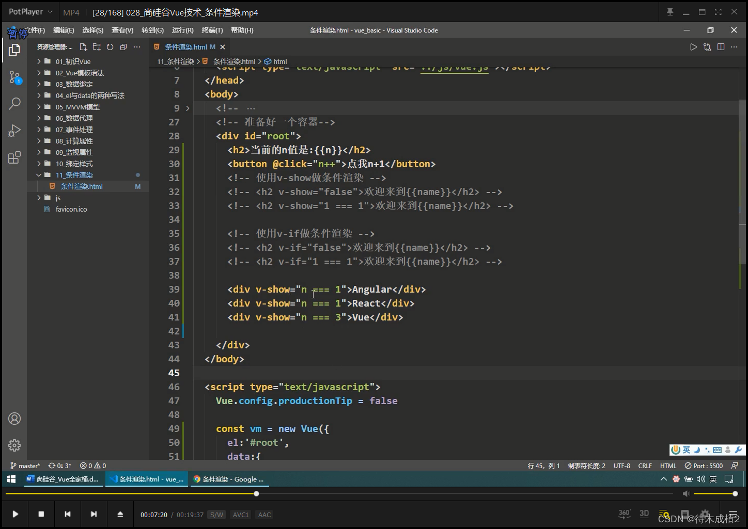The height and width of the screenshot is (529, 748).
Task: Collapse all folders in explorer
Action: tap(123, 47)
